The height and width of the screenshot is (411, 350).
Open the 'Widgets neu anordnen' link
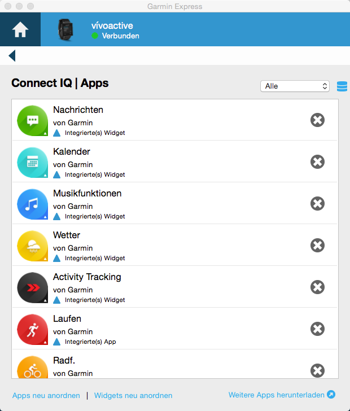coord(133,396)
